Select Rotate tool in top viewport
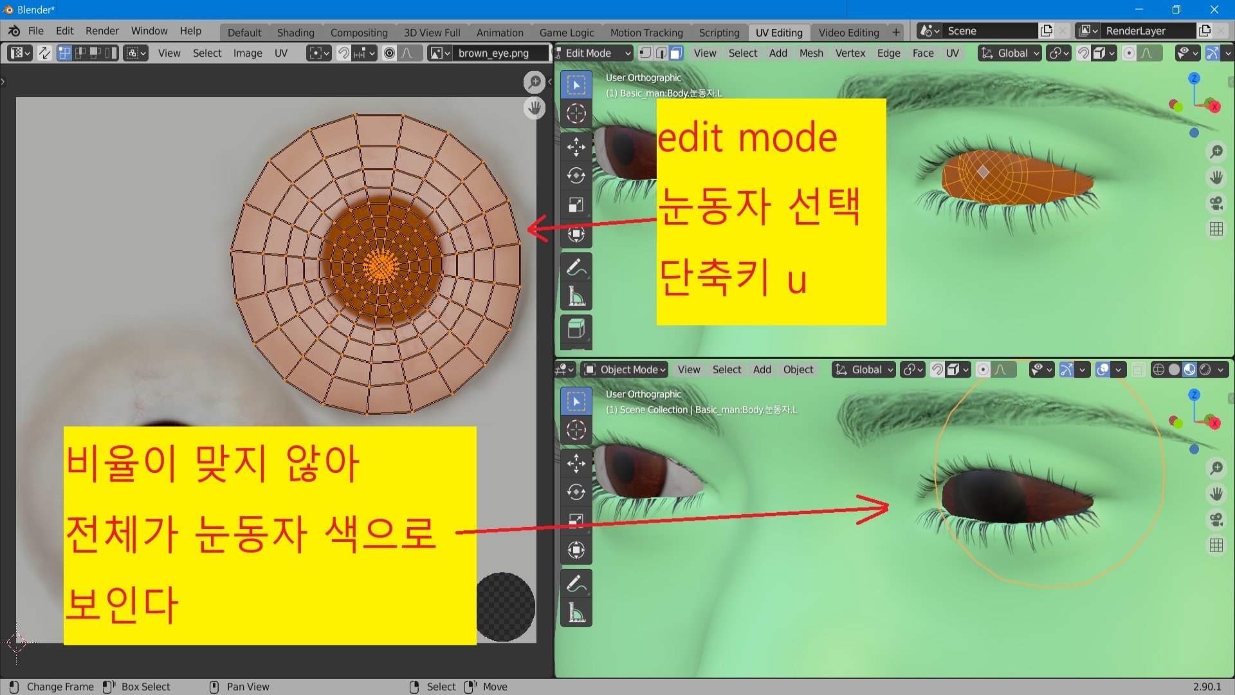Screen dimensions: 1235x695 click(576, 176)
